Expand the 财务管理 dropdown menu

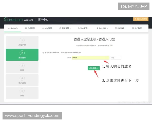click(x=65, y=28)
